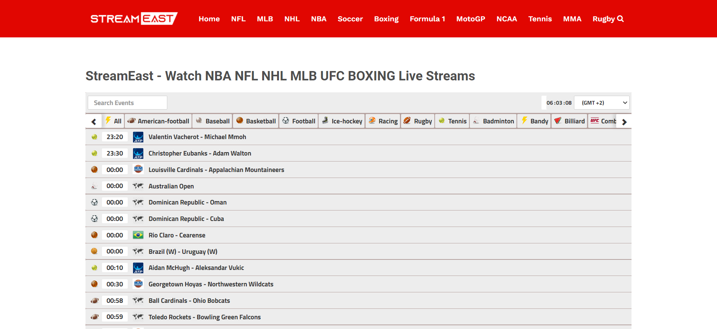
Task: Click soccer ball icon for Dominican Republic - Oman
Action: pyautogui.click(x=94, y=202)
